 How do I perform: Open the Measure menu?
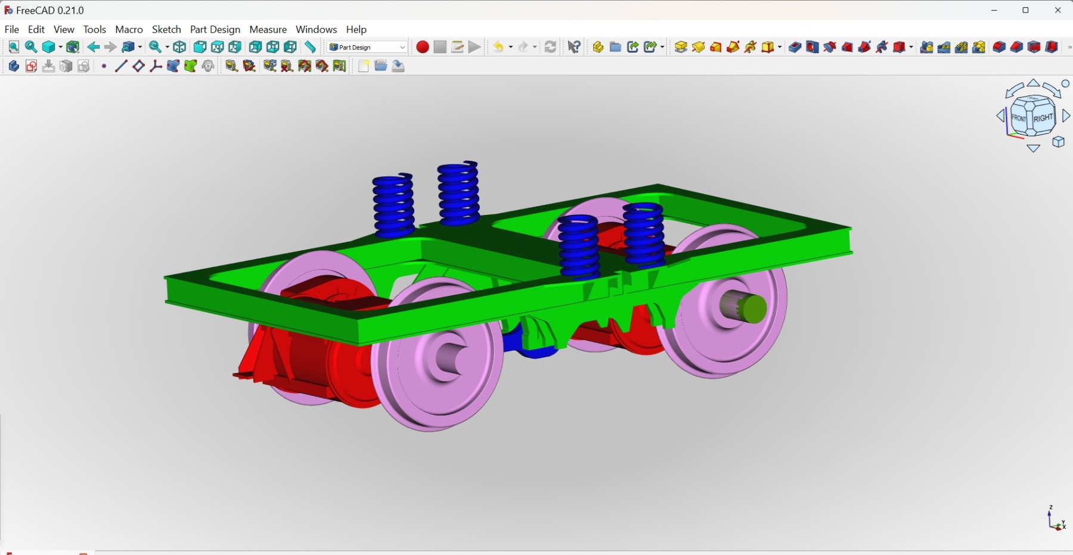point(268,29)
